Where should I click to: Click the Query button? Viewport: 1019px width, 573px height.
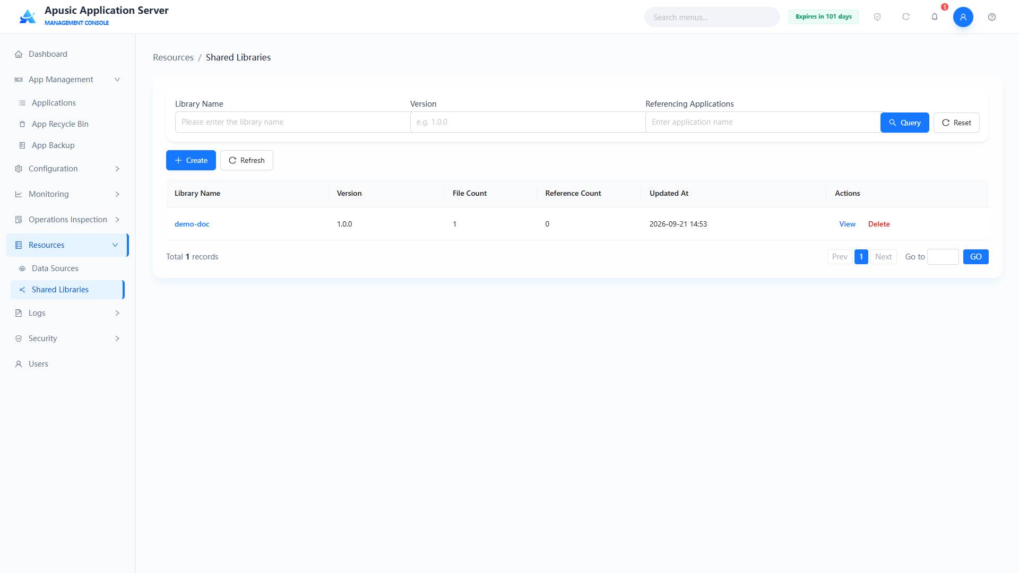(904, 123)
